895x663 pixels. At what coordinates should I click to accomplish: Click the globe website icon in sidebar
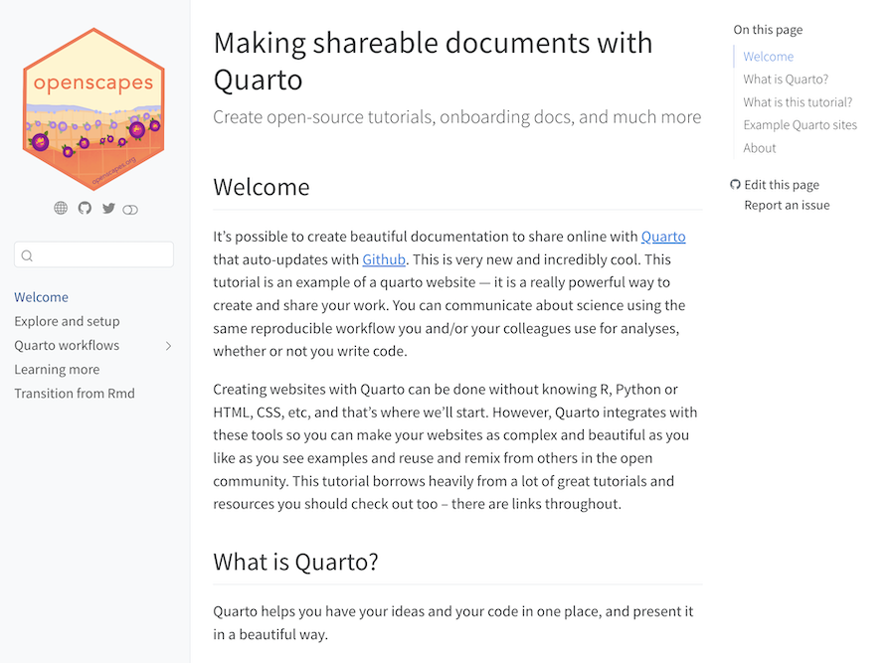click(61, 208)
